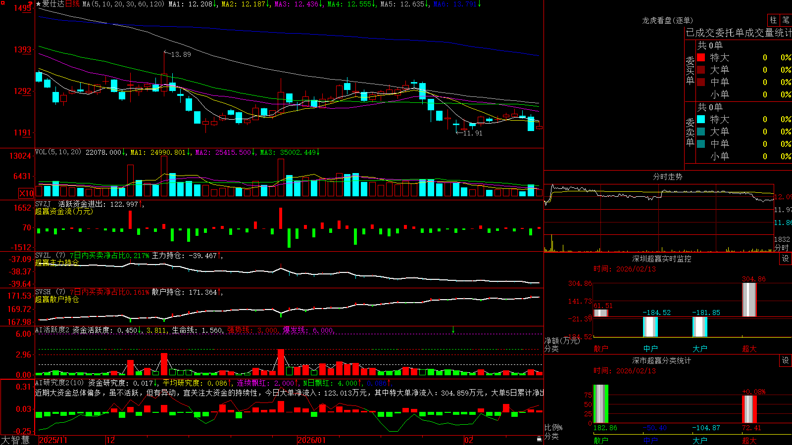Click the 深市超赢分类统计 title

[662, 360]
